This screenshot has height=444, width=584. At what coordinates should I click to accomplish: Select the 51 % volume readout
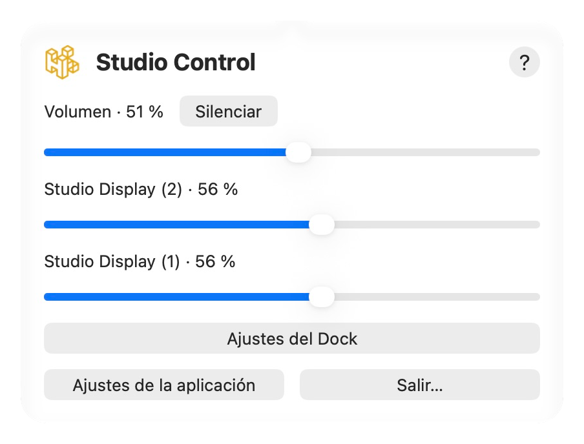point(145,112)
